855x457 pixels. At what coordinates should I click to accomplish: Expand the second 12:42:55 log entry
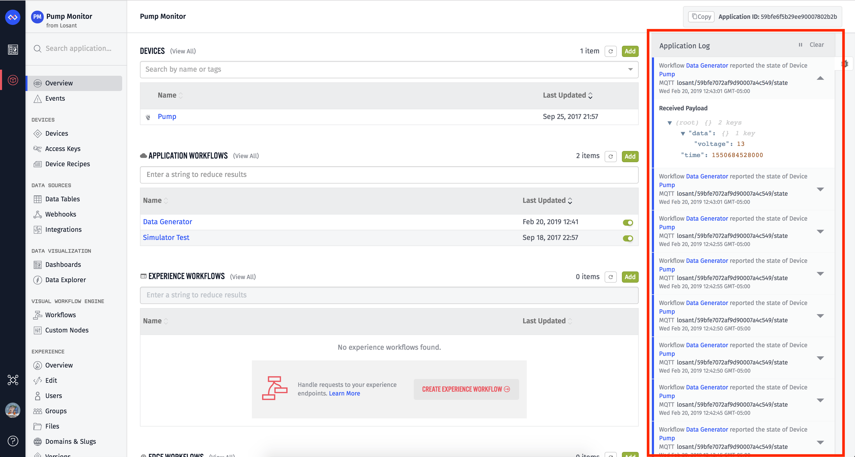[820, 273]
